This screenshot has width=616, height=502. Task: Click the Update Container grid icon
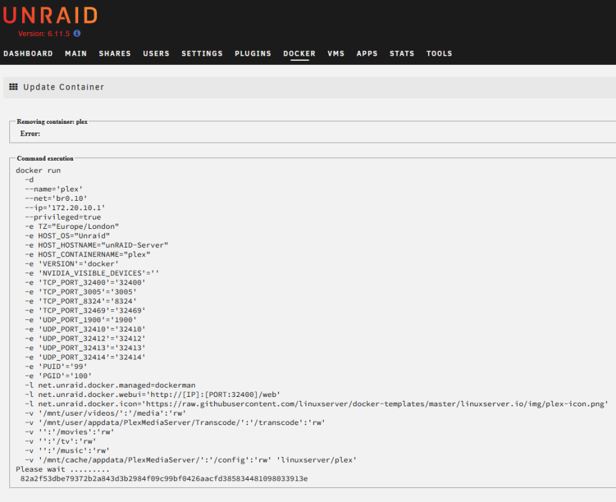[13, 87]
